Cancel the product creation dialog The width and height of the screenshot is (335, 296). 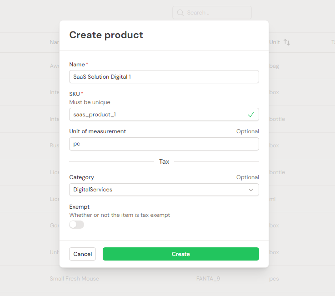[82, 254]
